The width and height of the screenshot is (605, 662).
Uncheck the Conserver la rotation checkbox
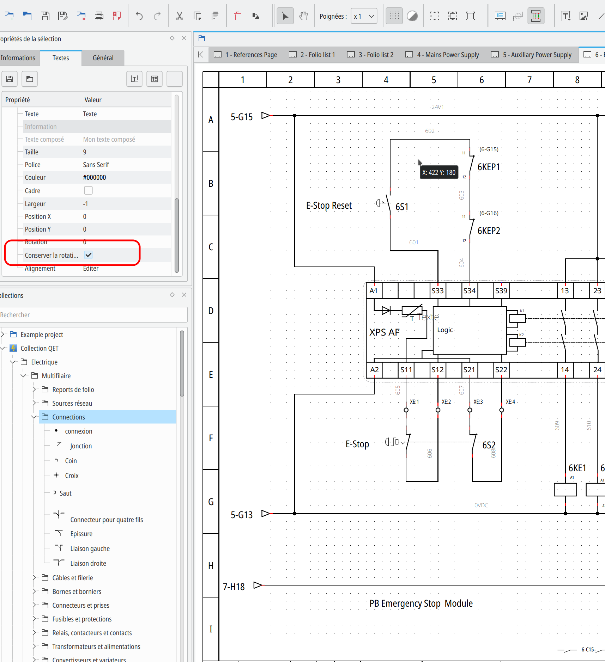pos(88,255)
